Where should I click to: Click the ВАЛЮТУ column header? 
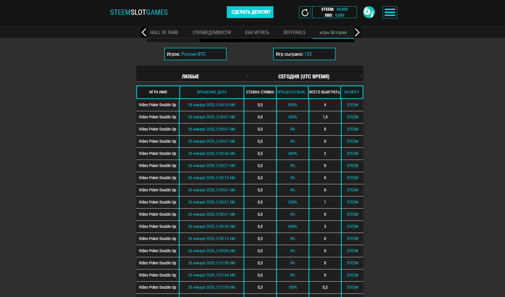click(352, 92)
